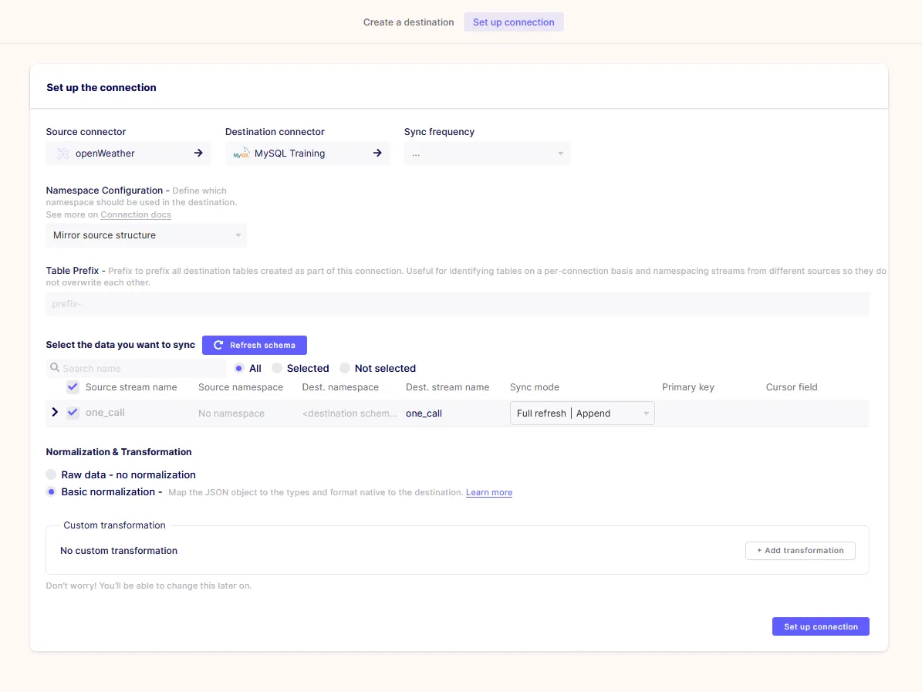Click the Refresh schema button
Image resolution: width=922 pixels, height=692 pixels.
tap(255, 345)
